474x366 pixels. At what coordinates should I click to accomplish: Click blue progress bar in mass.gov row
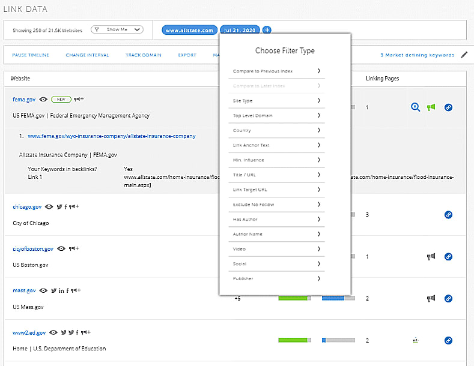[x=338, y=298]
